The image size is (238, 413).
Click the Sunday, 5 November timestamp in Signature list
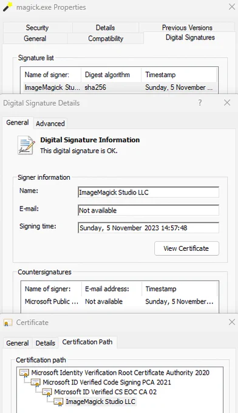pyautogui.click(x=178, y=87)
